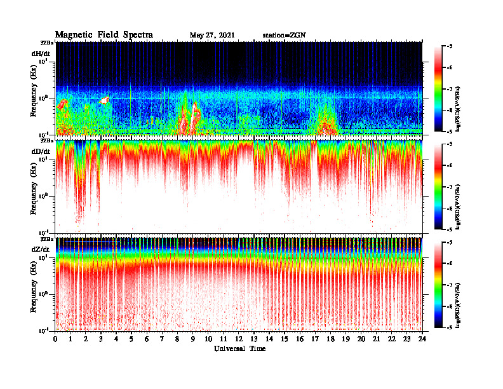The image size is (503, 389).
Task: Click the hour "3" tick label
Action: 101,339
